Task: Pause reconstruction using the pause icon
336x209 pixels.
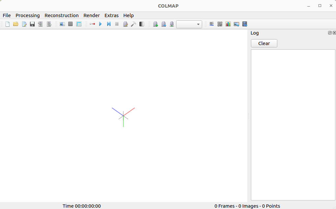Action: coord(117,24)
